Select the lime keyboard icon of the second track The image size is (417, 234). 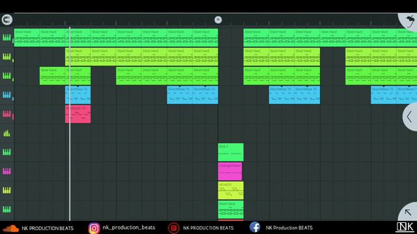[7, 57]
